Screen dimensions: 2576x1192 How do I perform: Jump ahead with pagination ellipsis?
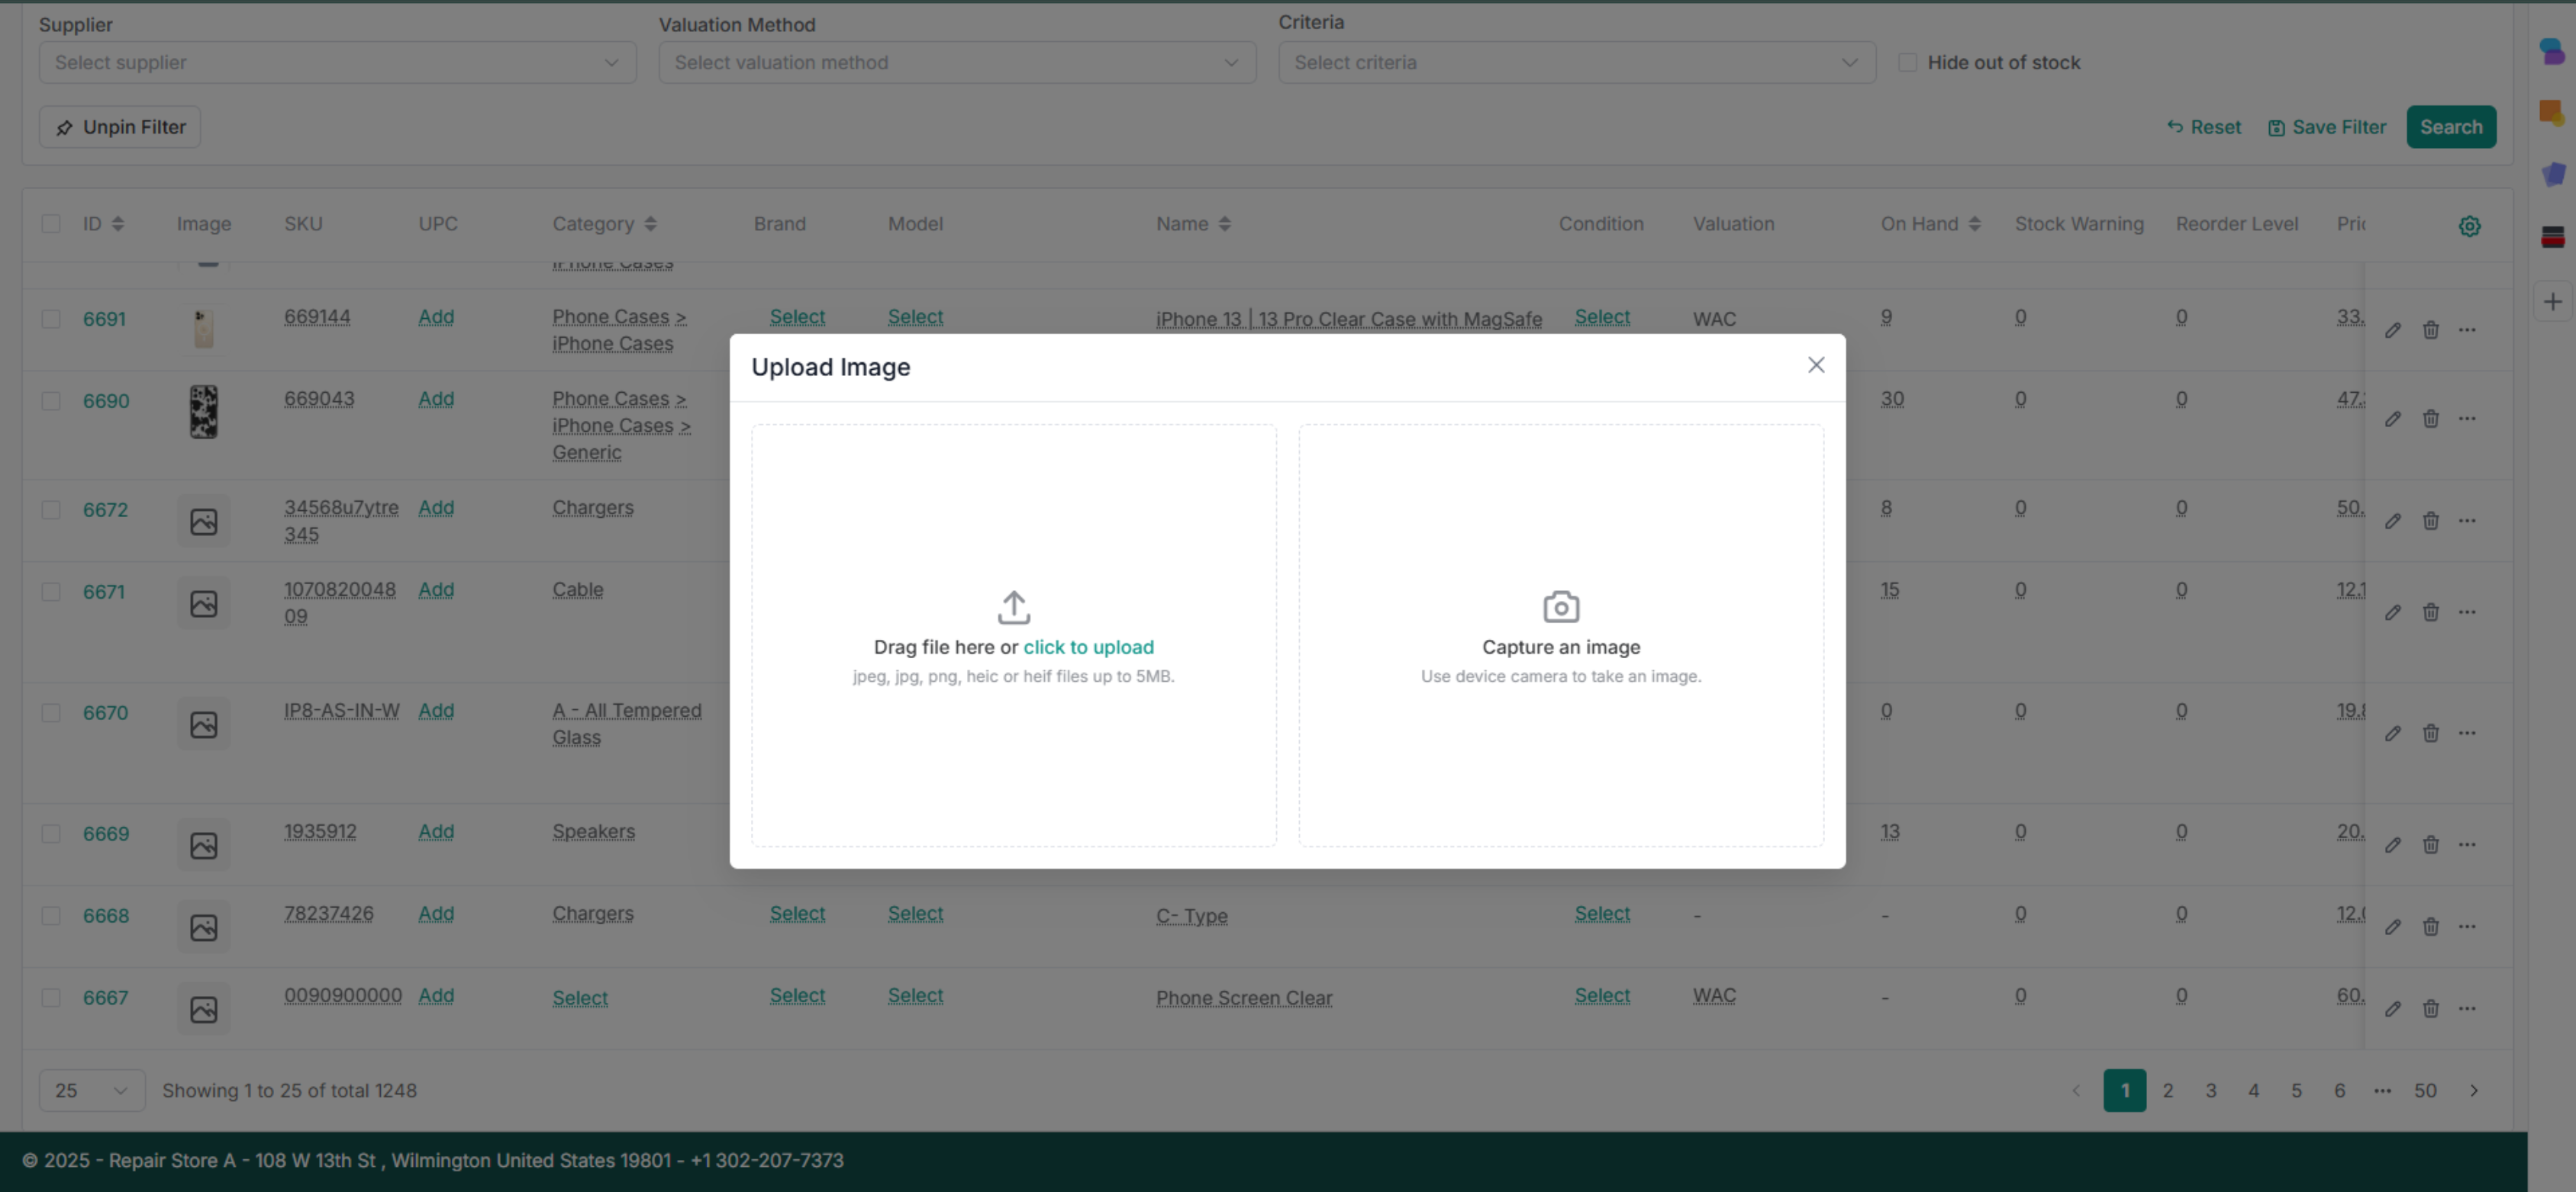(2382, 1091)
